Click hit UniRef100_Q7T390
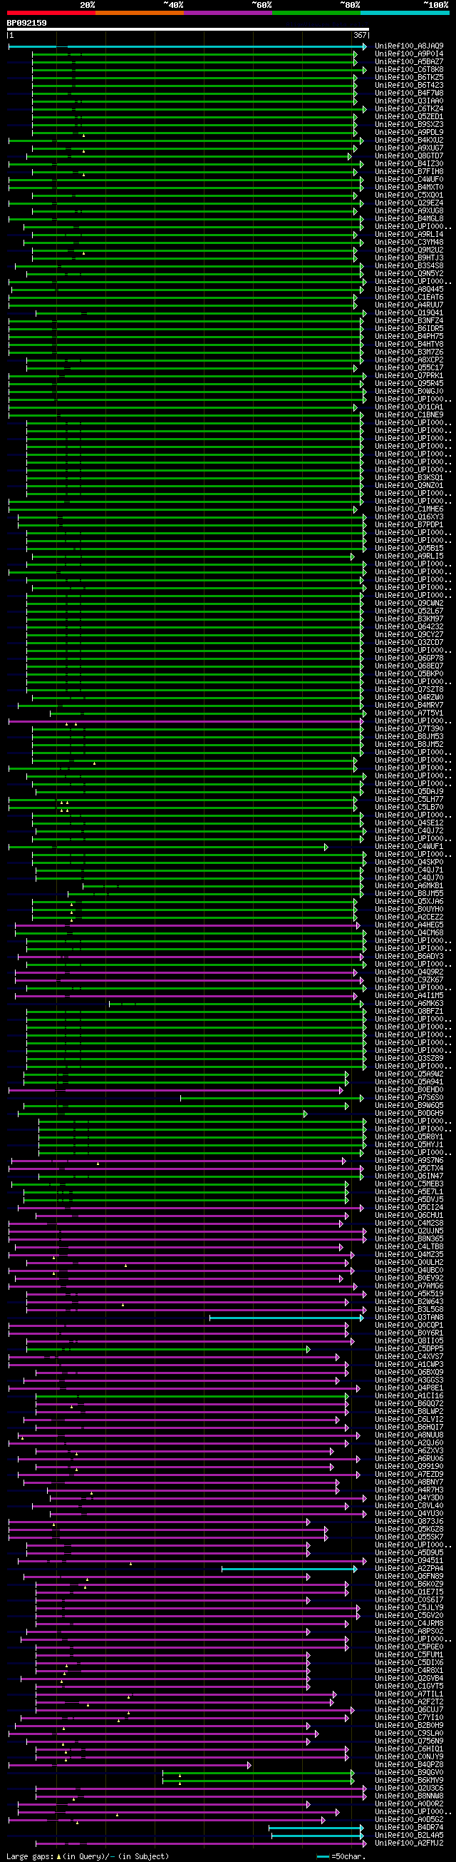 409,729
